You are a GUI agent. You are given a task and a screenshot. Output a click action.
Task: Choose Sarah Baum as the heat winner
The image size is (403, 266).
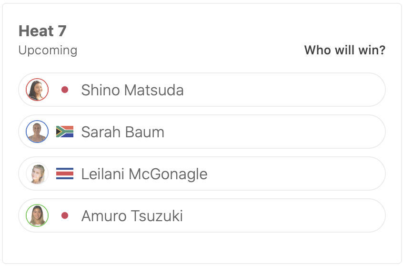[x=286, y=132]
